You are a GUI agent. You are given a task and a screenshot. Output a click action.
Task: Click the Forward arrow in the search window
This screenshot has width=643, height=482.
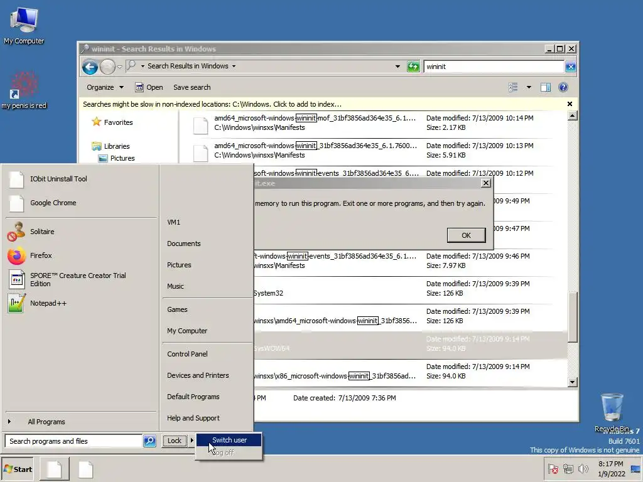click(x=107, y=67)
